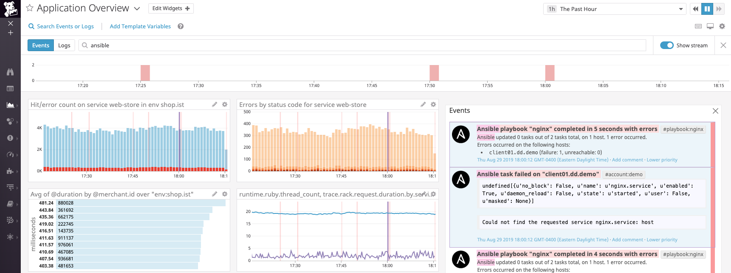Screen dimensions: 731x273
Task: Select the 17:50 event bar on timeline
Action: 434,73
